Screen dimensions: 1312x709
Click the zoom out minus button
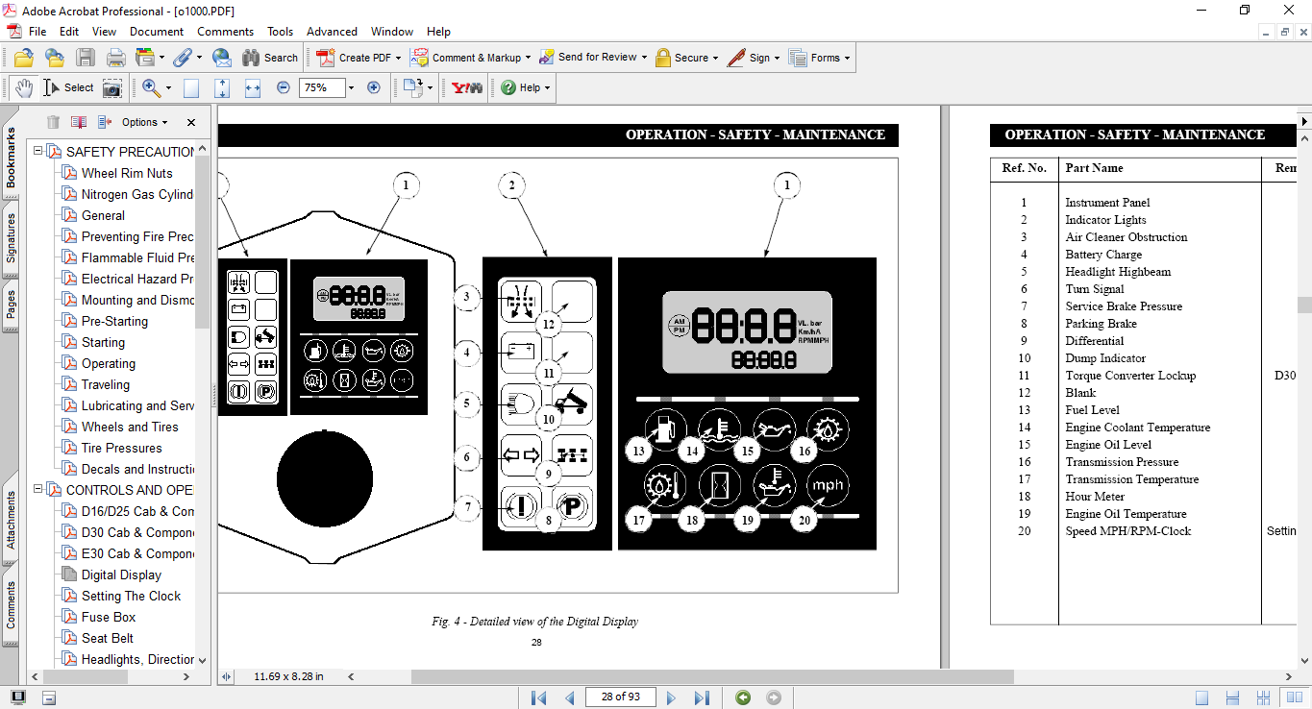click(284, 87)
